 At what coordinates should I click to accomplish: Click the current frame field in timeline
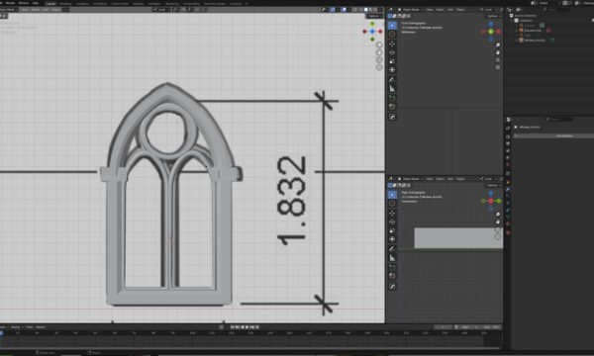click(x=443, y=327)
